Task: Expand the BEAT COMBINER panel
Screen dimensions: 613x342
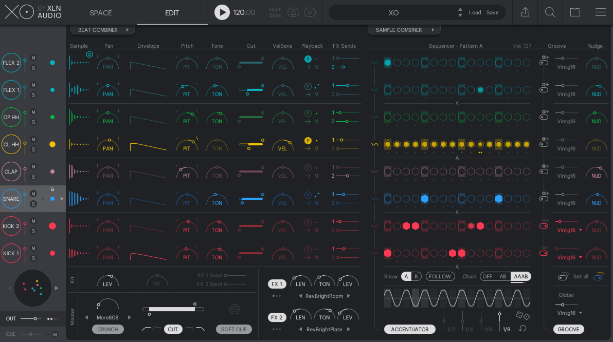Action: click(102, 30)
